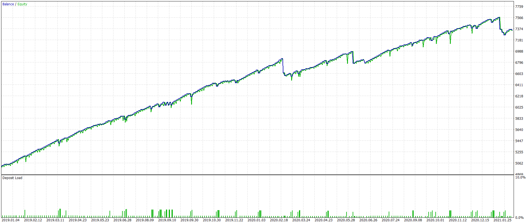Click the 2020.02.18 date on the time axis

point(279,220)
